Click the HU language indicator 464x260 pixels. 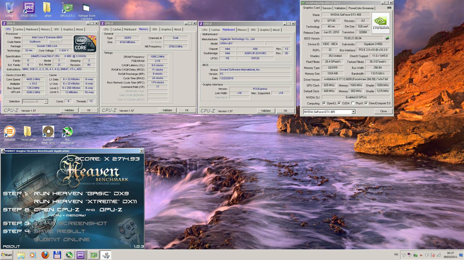click(x=396, y=255)
